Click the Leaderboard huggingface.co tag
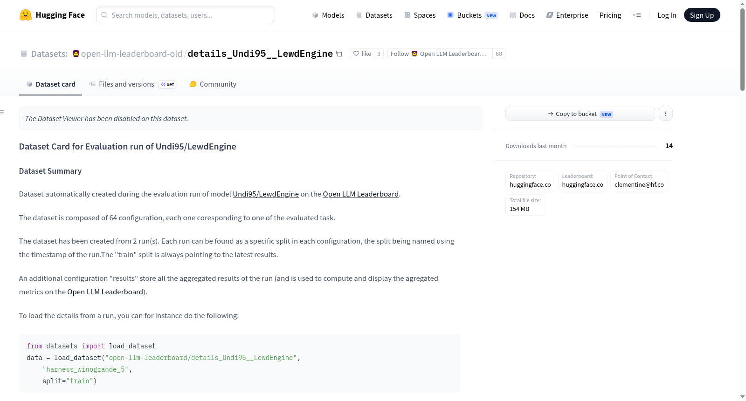746x401 pixels. coord(583,181)
